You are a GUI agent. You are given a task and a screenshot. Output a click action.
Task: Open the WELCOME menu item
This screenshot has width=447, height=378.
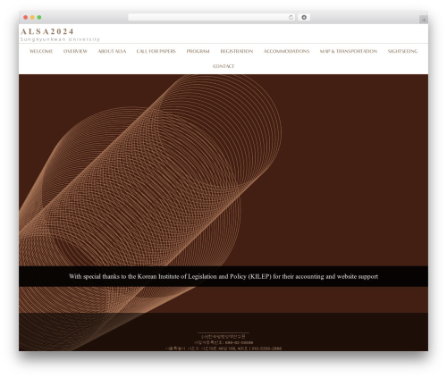pos(41,51)
